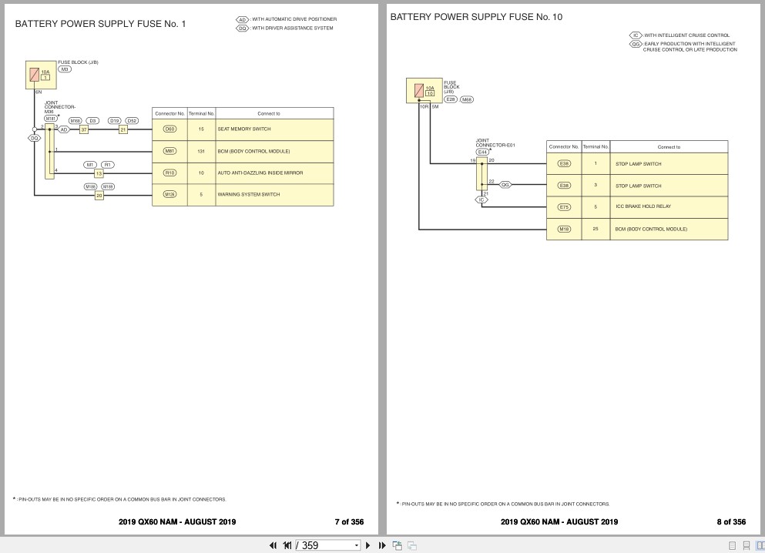Click terminal number 131 in the table
This screenshot has height=553, width=765.
click(201, 152)
